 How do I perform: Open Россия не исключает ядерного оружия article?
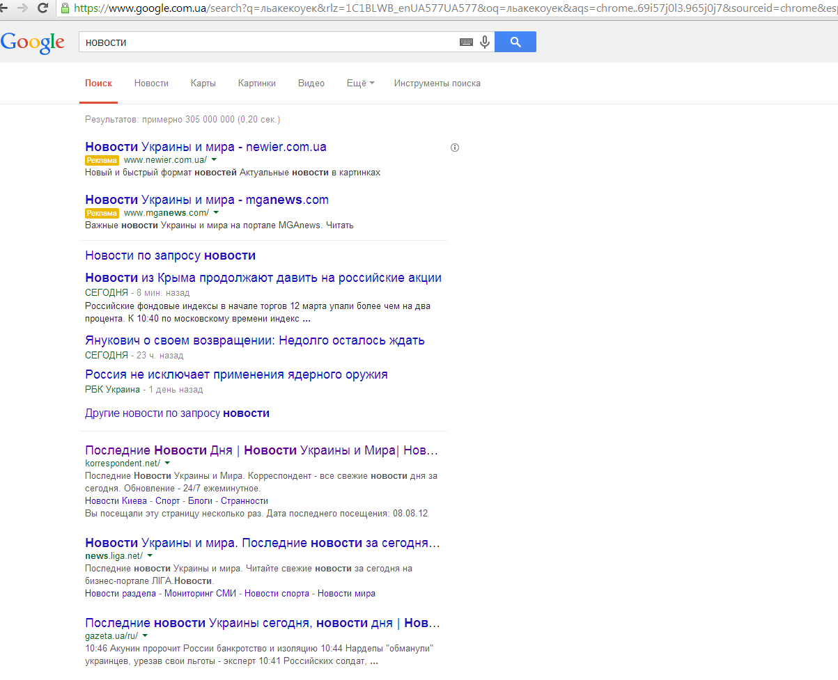point(236,374)
